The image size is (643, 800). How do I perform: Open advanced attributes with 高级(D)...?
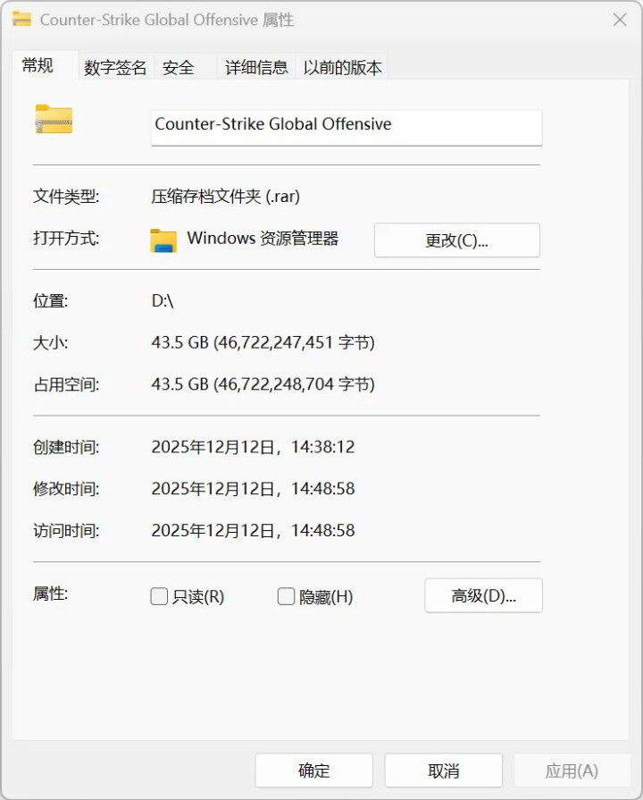click(483, 595)
